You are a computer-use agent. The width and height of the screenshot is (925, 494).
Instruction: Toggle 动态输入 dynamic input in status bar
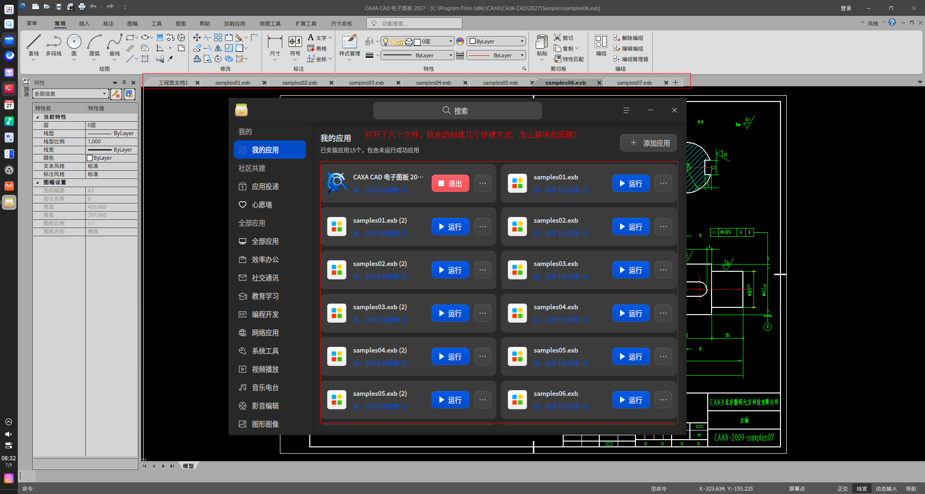(886, 489)
